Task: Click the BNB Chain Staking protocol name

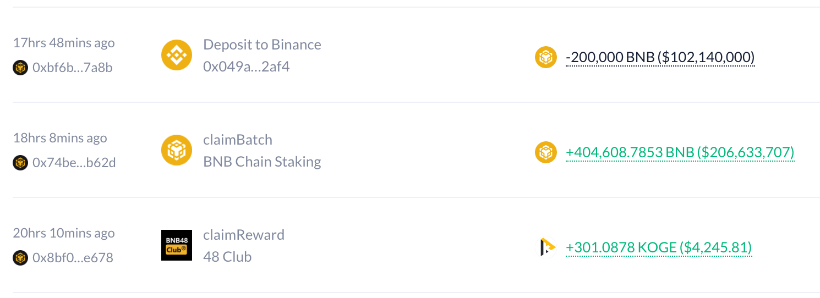Action: 262,162
